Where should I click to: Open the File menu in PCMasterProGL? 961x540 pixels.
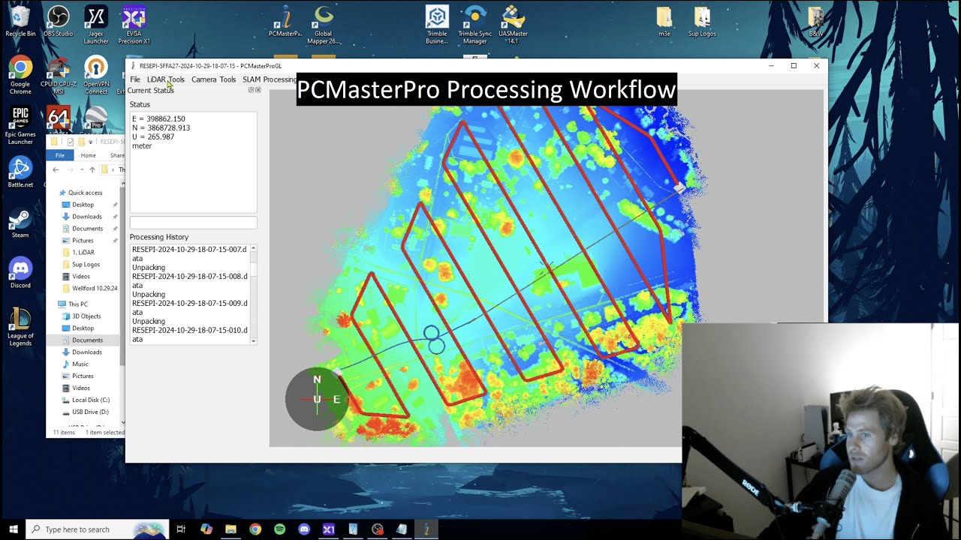(x=135, y=79)
